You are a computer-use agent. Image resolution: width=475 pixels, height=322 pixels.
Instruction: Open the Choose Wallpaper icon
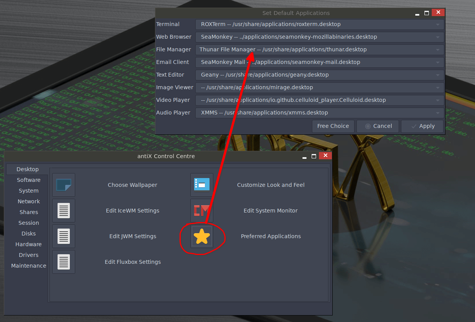(x=64, y=185)
